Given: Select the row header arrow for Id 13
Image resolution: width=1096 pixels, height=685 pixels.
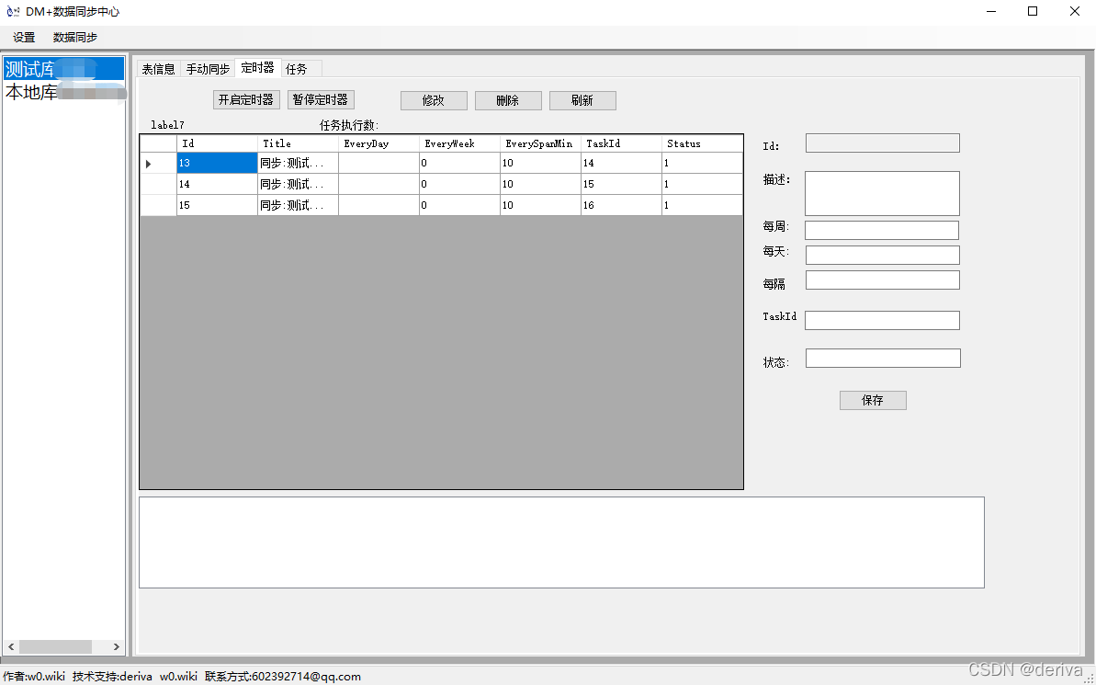Looking at the screenshot, I should [158, 164].
